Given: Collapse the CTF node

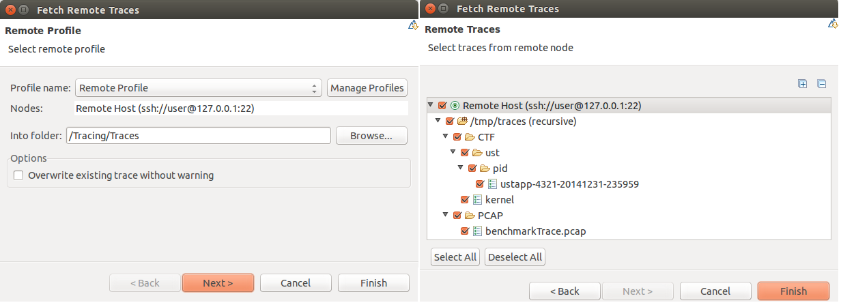Looking at the screenshot, I should (446, 137).
